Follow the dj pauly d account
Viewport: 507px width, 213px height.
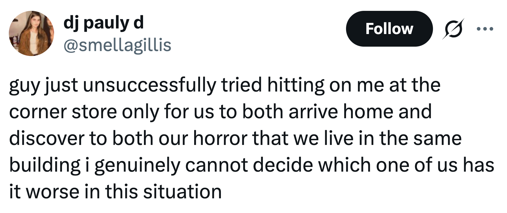click(x=389, y=29)
